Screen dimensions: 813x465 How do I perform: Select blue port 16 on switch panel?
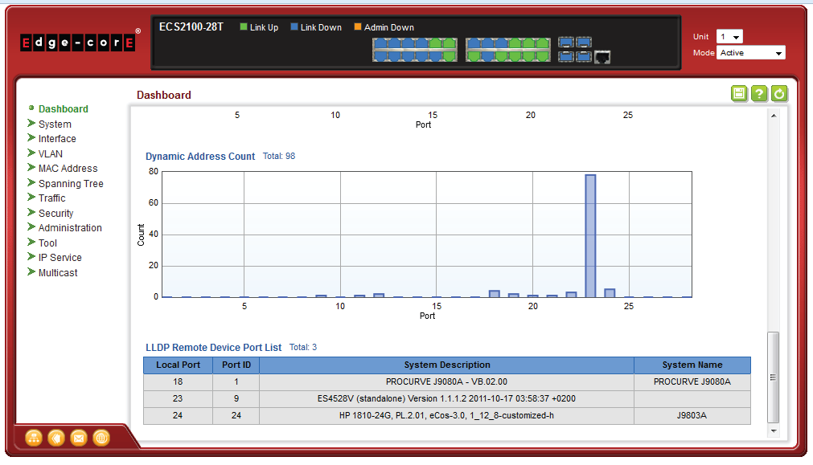pyautogui.click(x=488, y=56)
